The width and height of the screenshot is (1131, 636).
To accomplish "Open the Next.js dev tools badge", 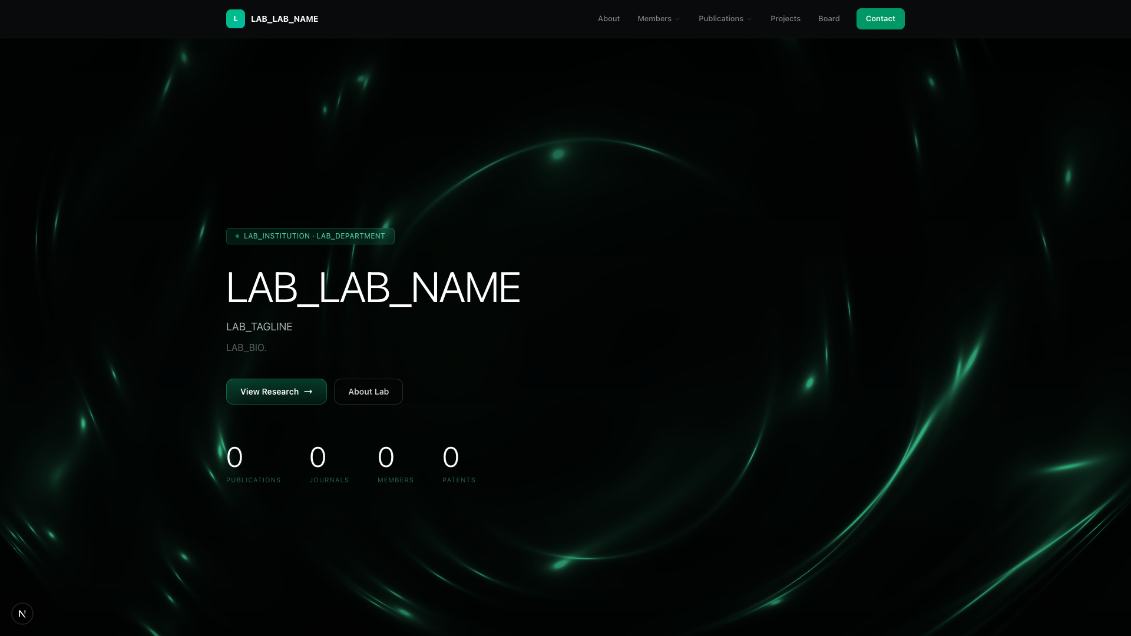I will [22, 614].
